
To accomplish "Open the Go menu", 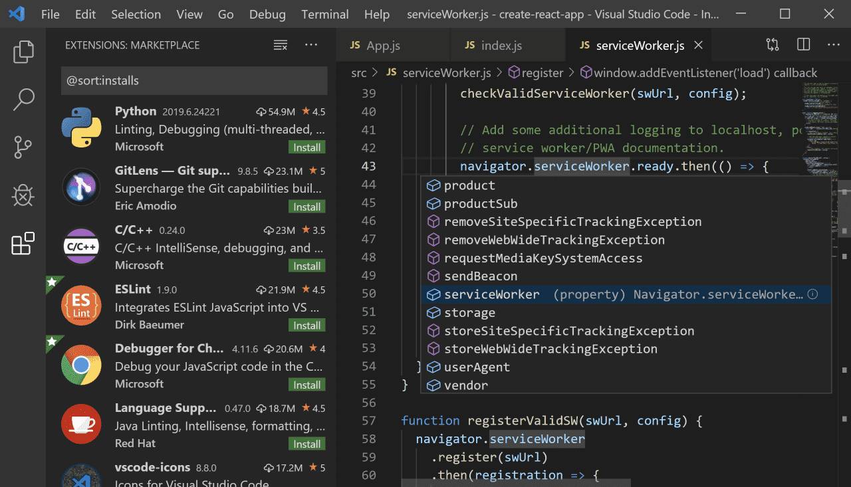I will (226, 14).
